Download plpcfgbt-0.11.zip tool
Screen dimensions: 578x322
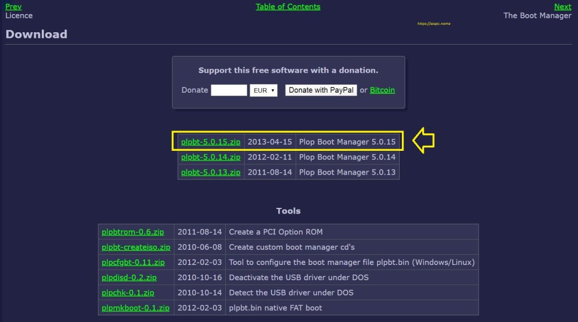[x=133, y=262]
